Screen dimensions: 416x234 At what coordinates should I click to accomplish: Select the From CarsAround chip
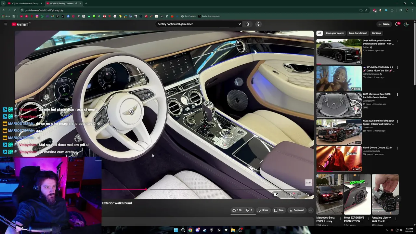pyautogui.click(x=358, y=33)
